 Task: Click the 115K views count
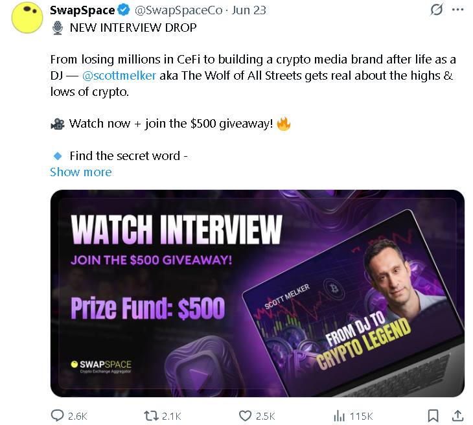[x=362, y=416]
